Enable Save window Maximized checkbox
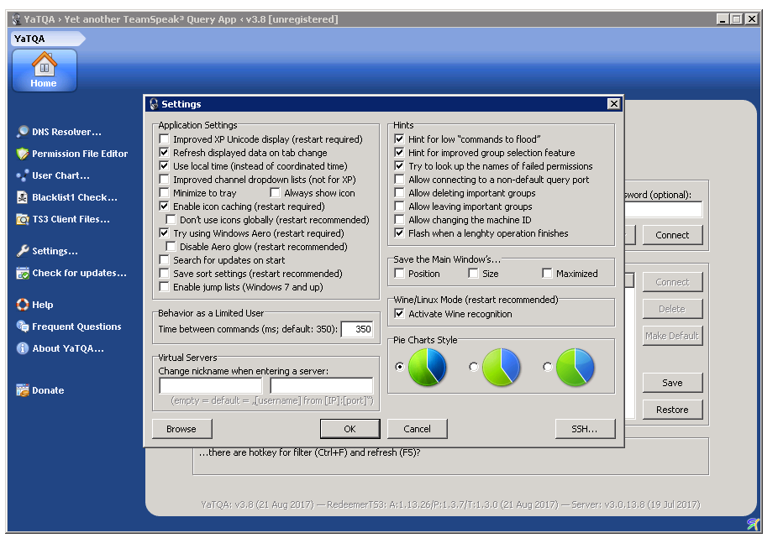This screenshot has height=554, width=778. coord(547,273)
